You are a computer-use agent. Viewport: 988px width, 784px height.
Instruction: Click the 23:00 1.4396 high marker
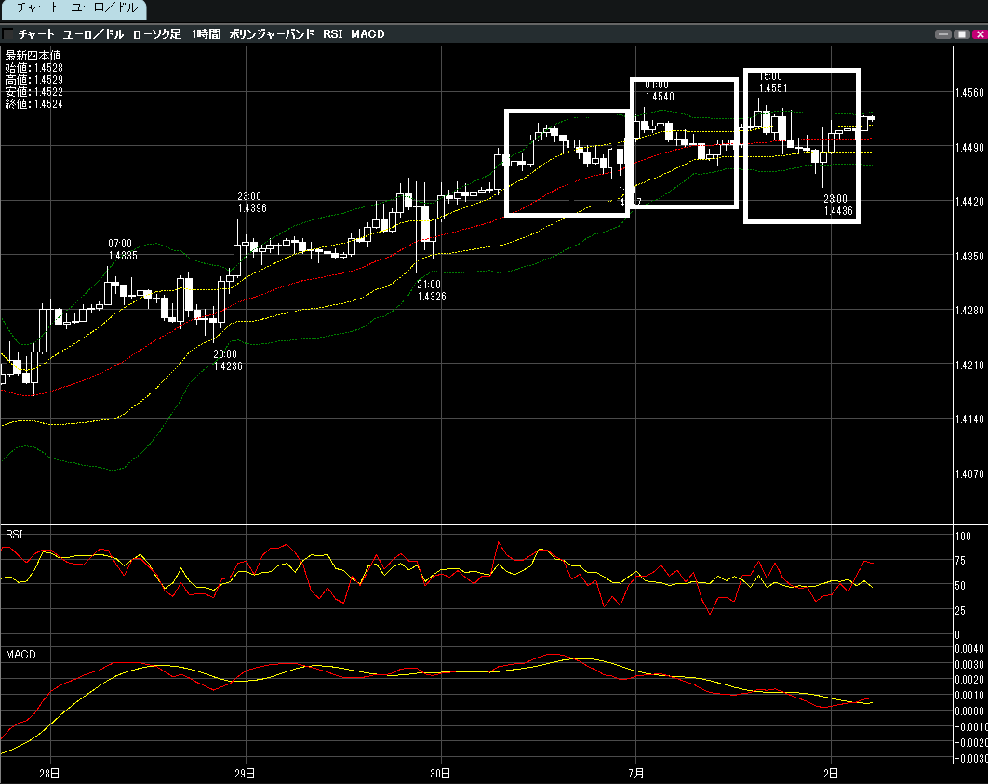(x=251, y=202)
